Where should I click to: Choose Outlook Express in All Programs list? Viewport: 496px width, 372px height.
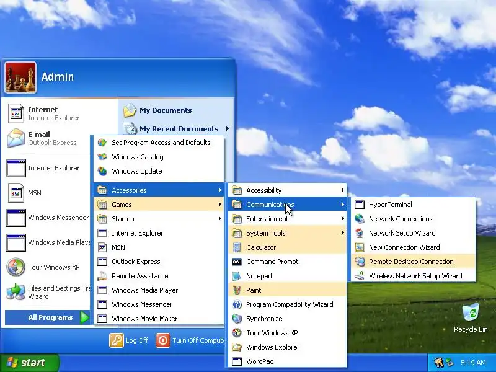159,262
